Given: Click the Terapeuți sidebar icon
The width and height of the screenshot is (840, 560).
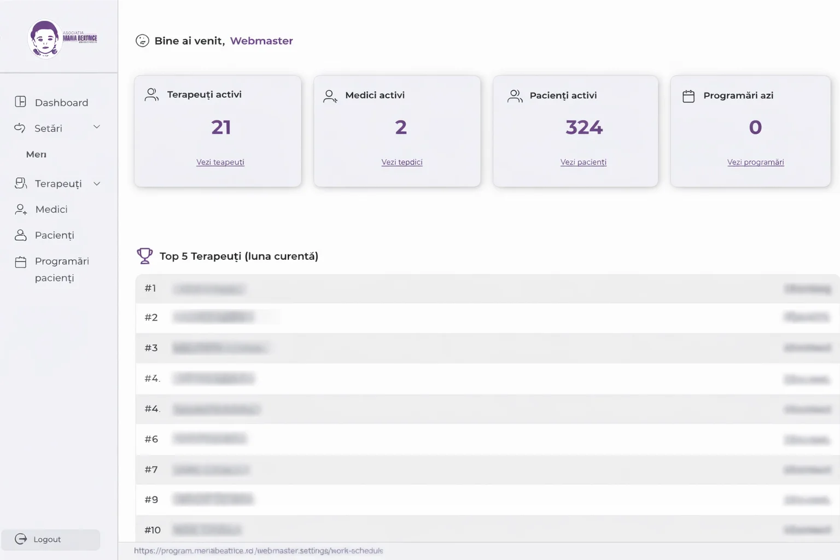Looking at the screenshot, I should (21, 183).
